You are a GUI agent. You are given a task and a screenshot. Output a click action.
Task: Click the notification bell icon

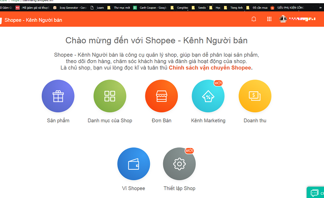click(254, 19)
